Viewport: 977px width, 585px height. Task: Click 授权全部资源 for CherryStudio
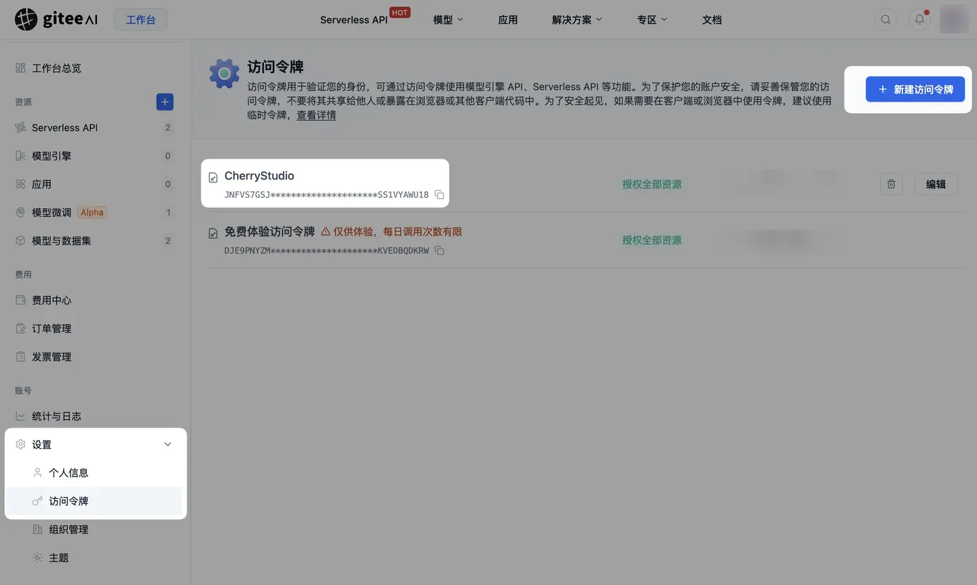(x=652, y=184)
